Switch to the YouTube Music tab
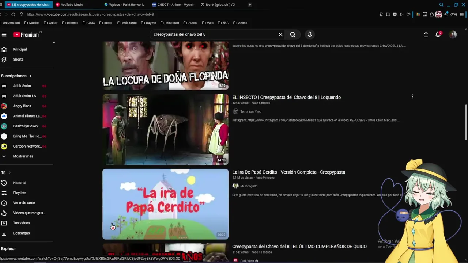Viewport: 468px width, 263px height. click(x=72, y=5)
